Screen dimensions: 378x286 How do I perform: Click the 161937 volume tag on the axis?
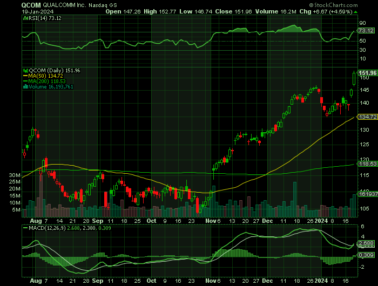coord(368,194)
